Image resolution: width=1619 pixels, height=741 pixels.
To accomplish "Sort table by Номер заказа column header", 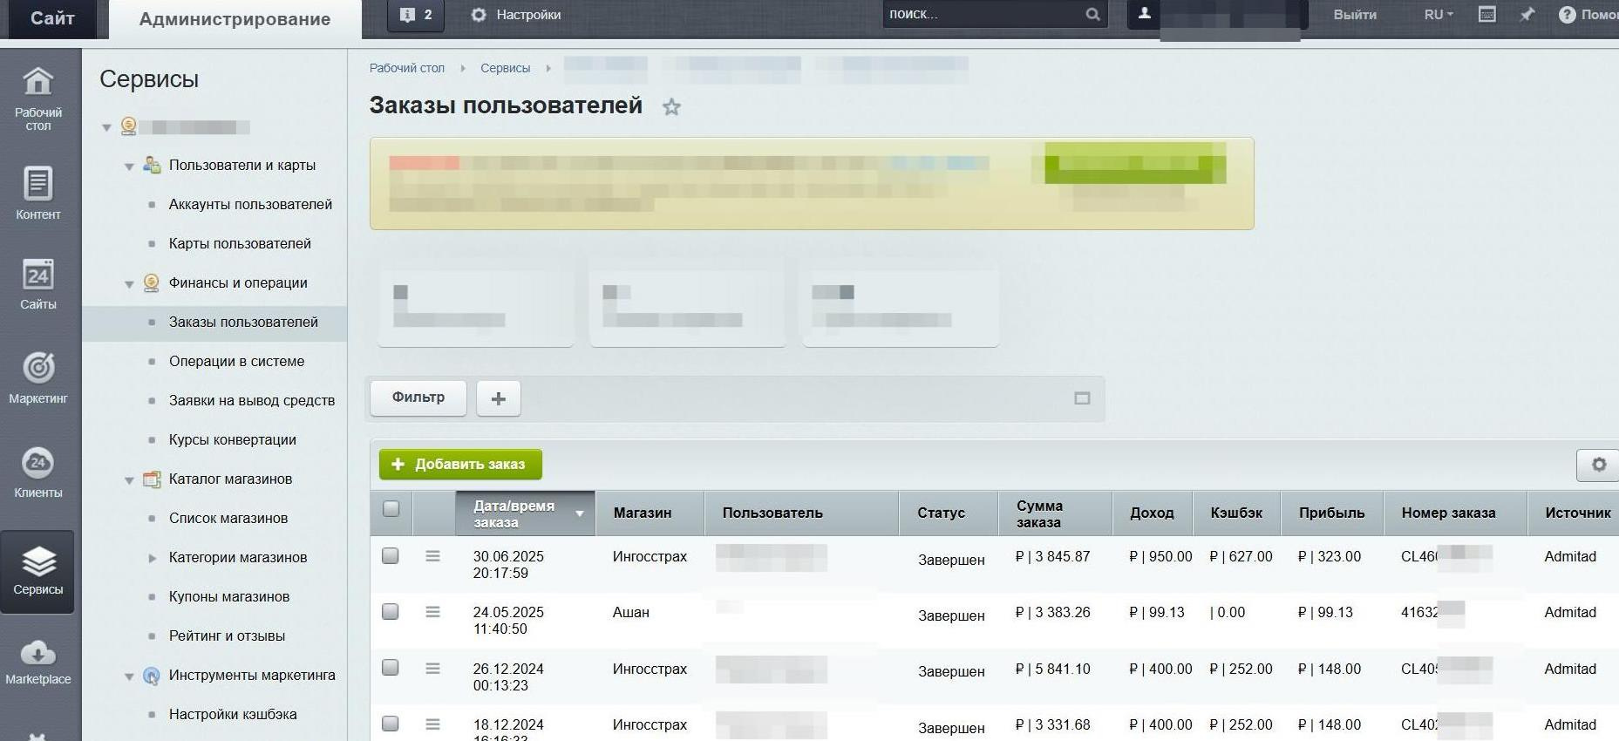I will point(1455,513).
